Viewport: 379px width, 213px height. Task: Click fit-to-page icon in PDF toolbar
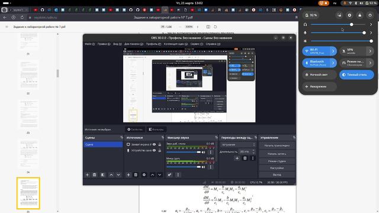(208, 27)
